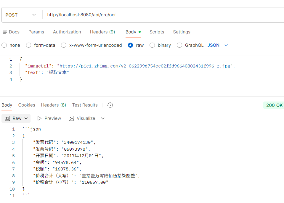
Task: Open the Scripts tab
Action: pos(157,32)
